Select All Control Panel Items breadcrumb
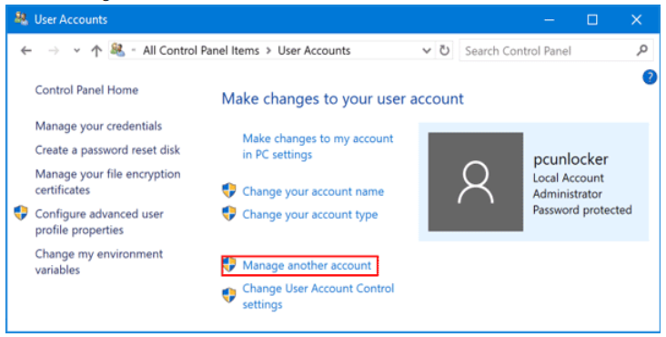Viewport: 666px width, 337px height. tap(201, 51)
